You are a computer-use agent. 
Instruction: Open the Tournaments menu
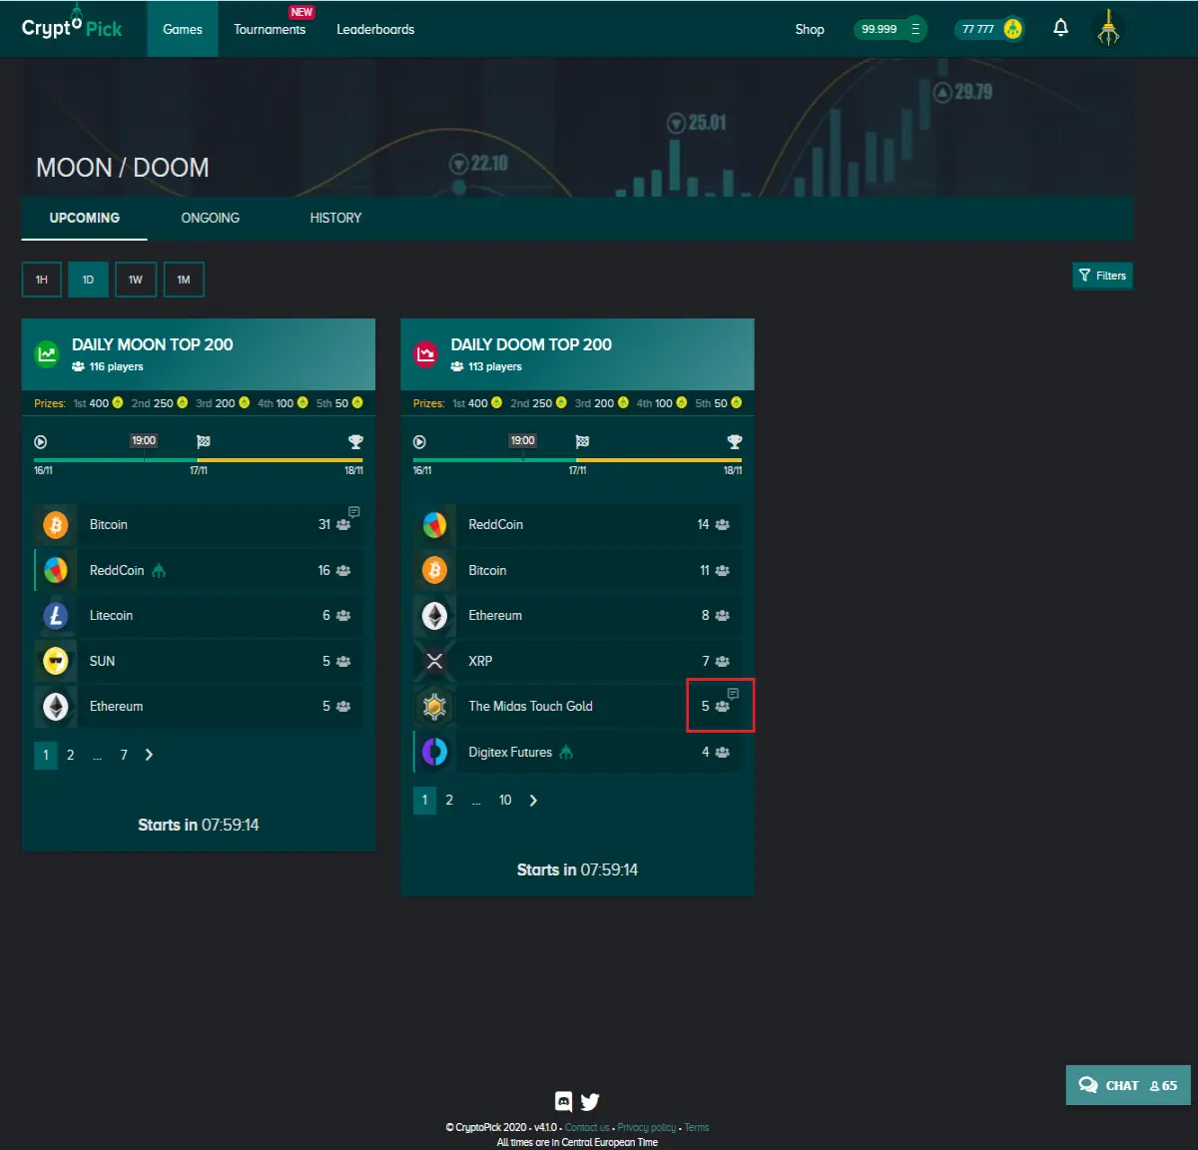click(x=270, y=29)
